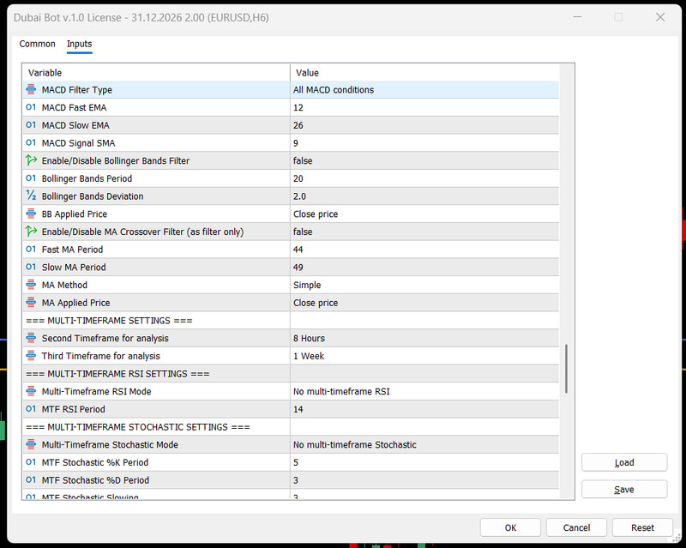Toggle the MA Crossover Filter false value
The width and height of the screenshot is (686, 548).
pos(424,232)
